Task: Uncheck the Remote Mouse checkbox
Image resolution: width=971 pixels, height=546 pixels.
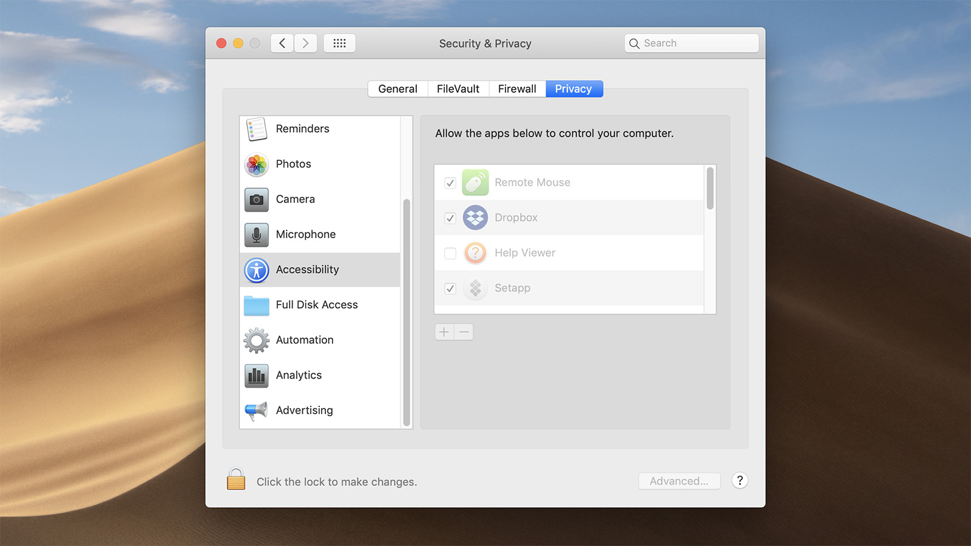Action: point(449,183)
